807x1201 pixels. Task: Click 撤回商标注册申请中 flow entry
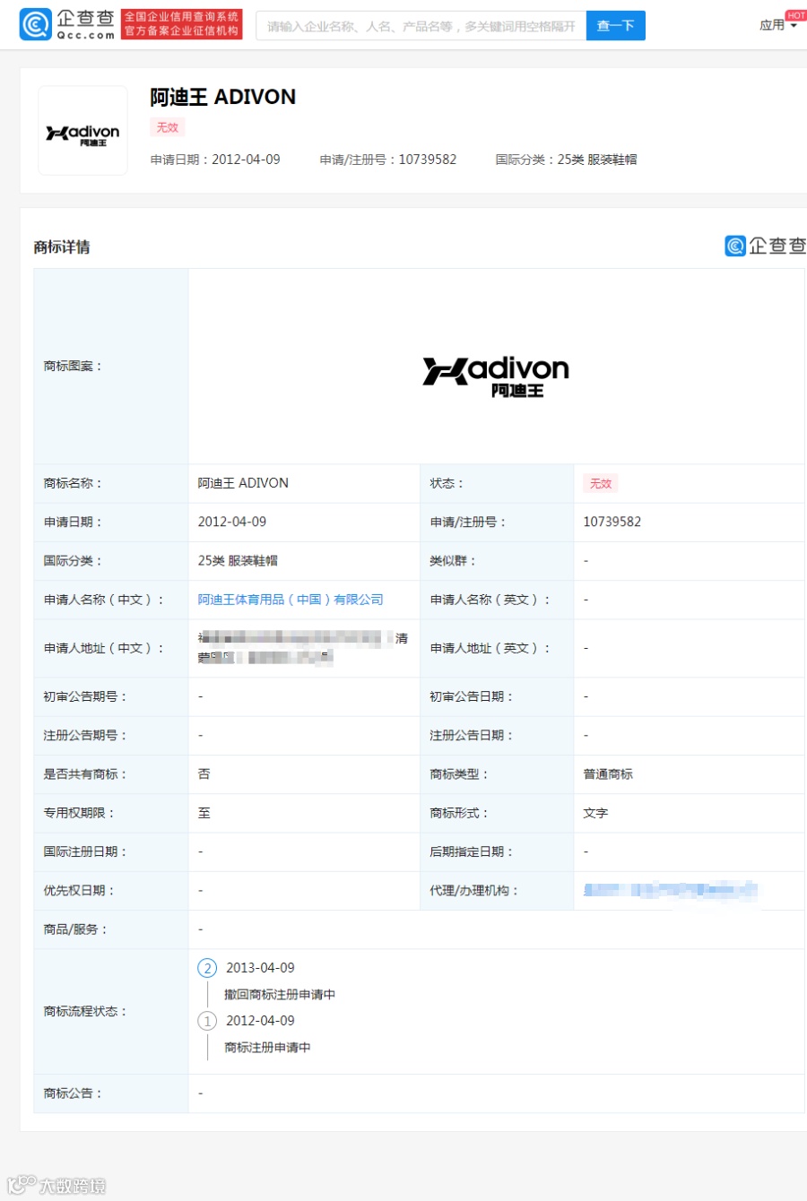pos(280,995)
